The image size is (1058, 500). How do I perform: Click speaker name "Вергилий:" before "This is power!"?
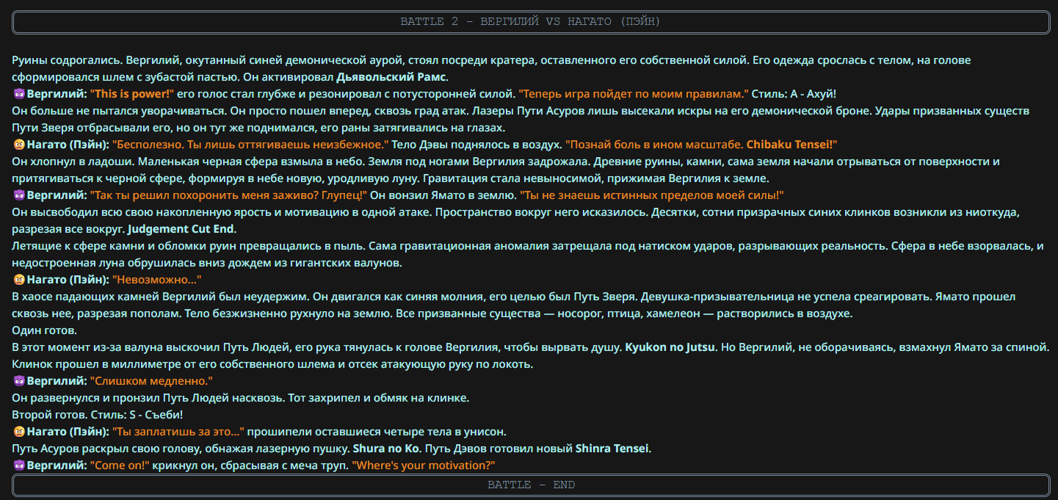click(x=57, y=94)
